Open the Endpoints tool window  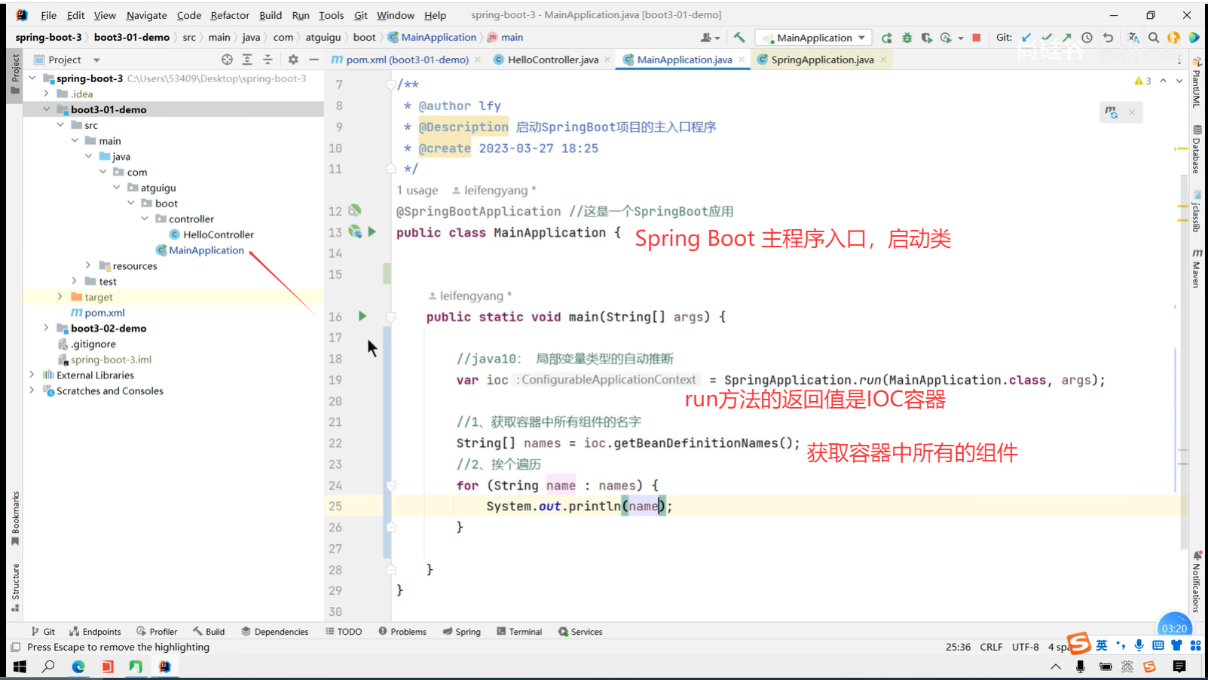[x=95, y=632]
